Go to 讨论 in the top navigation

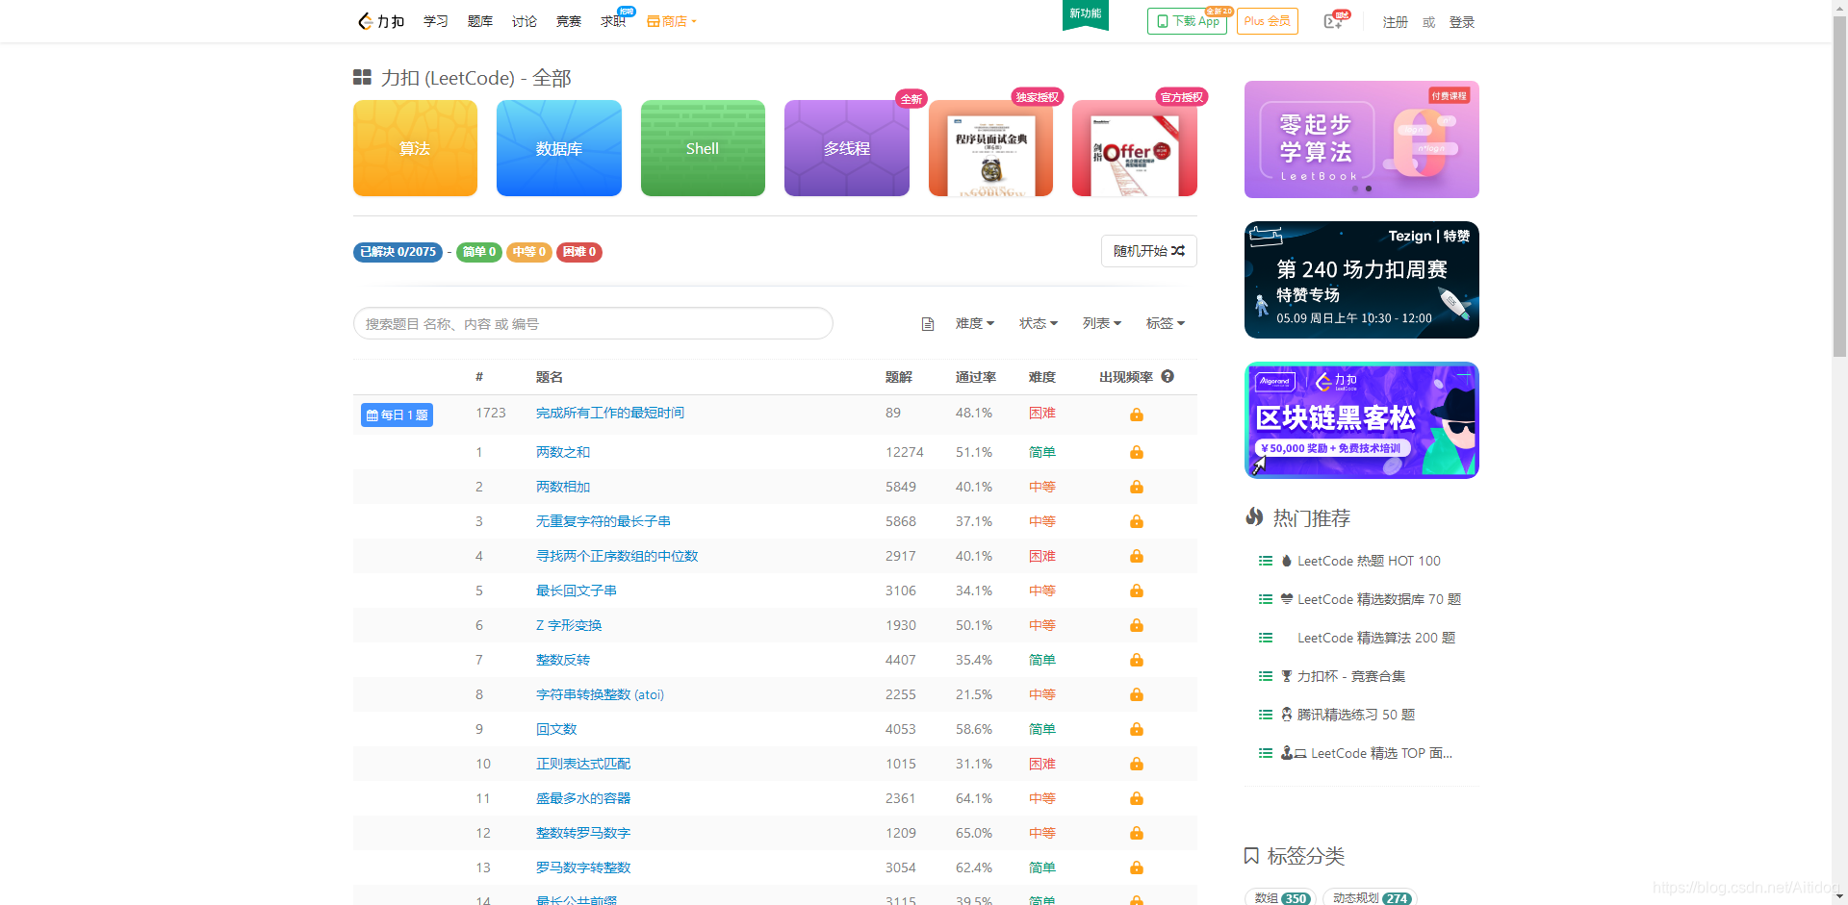pyautogui.click(x=525, y=21)
